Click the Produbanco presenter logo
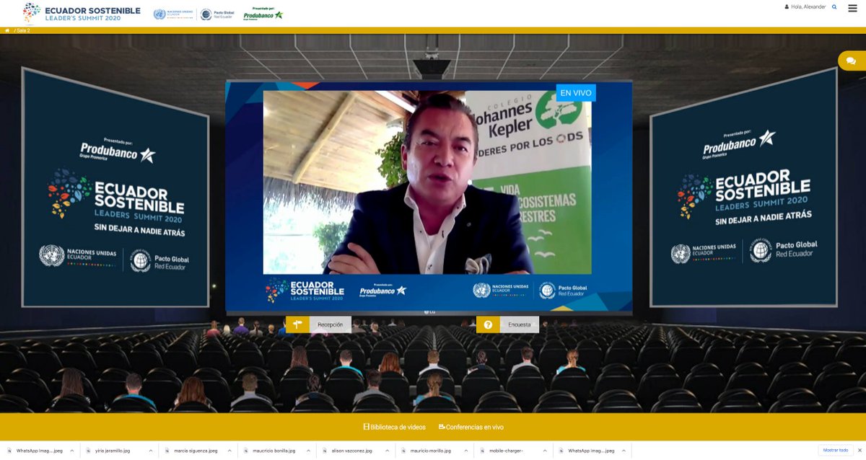Screen dimensions: 866x460 tap(264, 12)
